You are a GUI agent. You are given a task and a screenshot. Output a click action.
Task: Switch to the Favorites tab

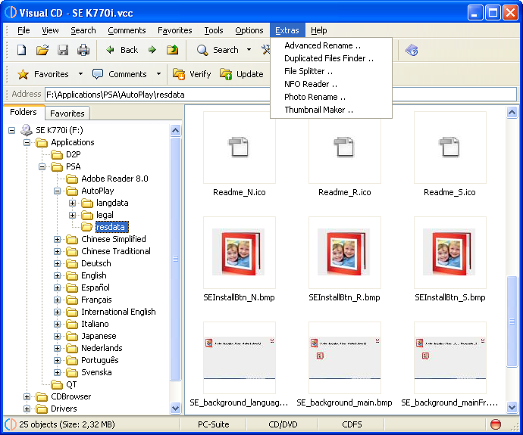pos(67,113)
